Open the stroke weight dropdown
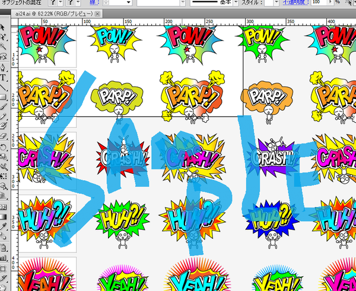The width and height of the screenshot is (356, 291). point(130,3)
